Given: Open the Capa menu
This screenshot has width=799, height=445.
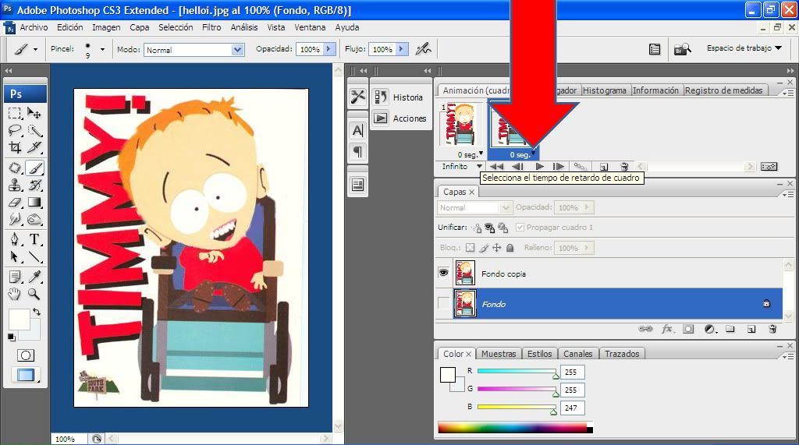Looking at the screenshot, I should (x=139, y=27).
